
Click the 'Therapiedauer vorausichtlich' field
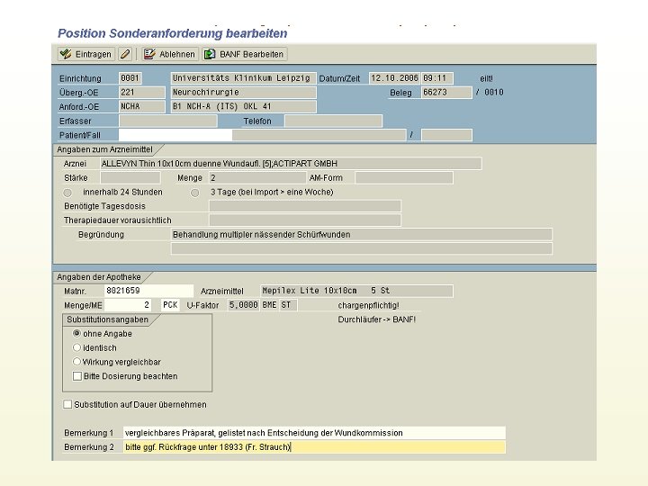305,220
